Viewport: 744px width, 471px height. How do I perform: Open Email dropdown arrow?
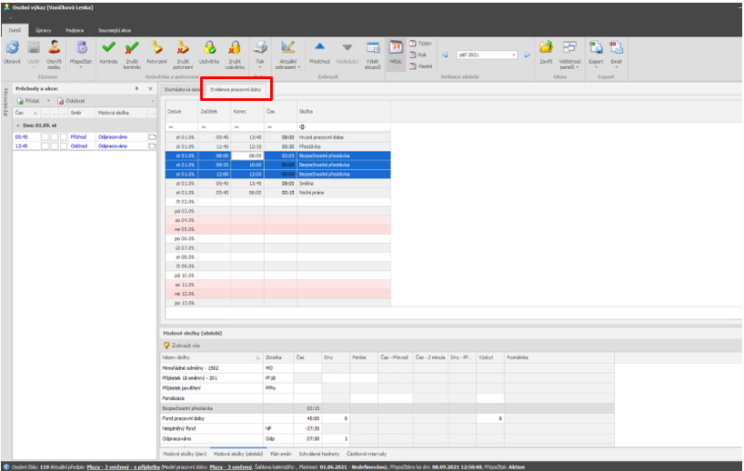click(617, 67)
